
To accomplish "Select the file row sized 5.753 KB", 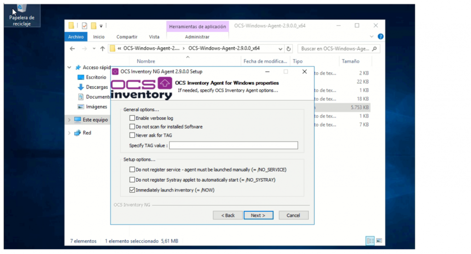I will [x=342, y=107].
